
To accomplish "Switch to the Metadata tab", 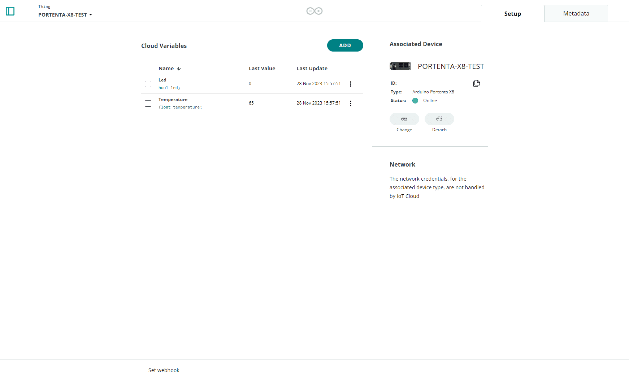I will tap(576, 14).
